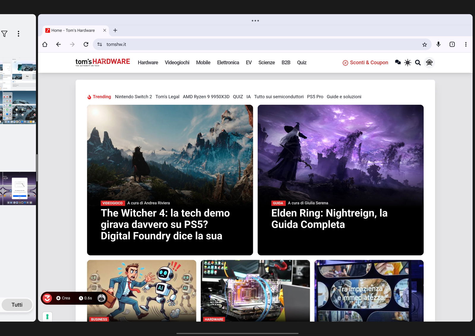Screen dimensions: 475x336
Task: Open the Elettronica section
Action: 228,62
